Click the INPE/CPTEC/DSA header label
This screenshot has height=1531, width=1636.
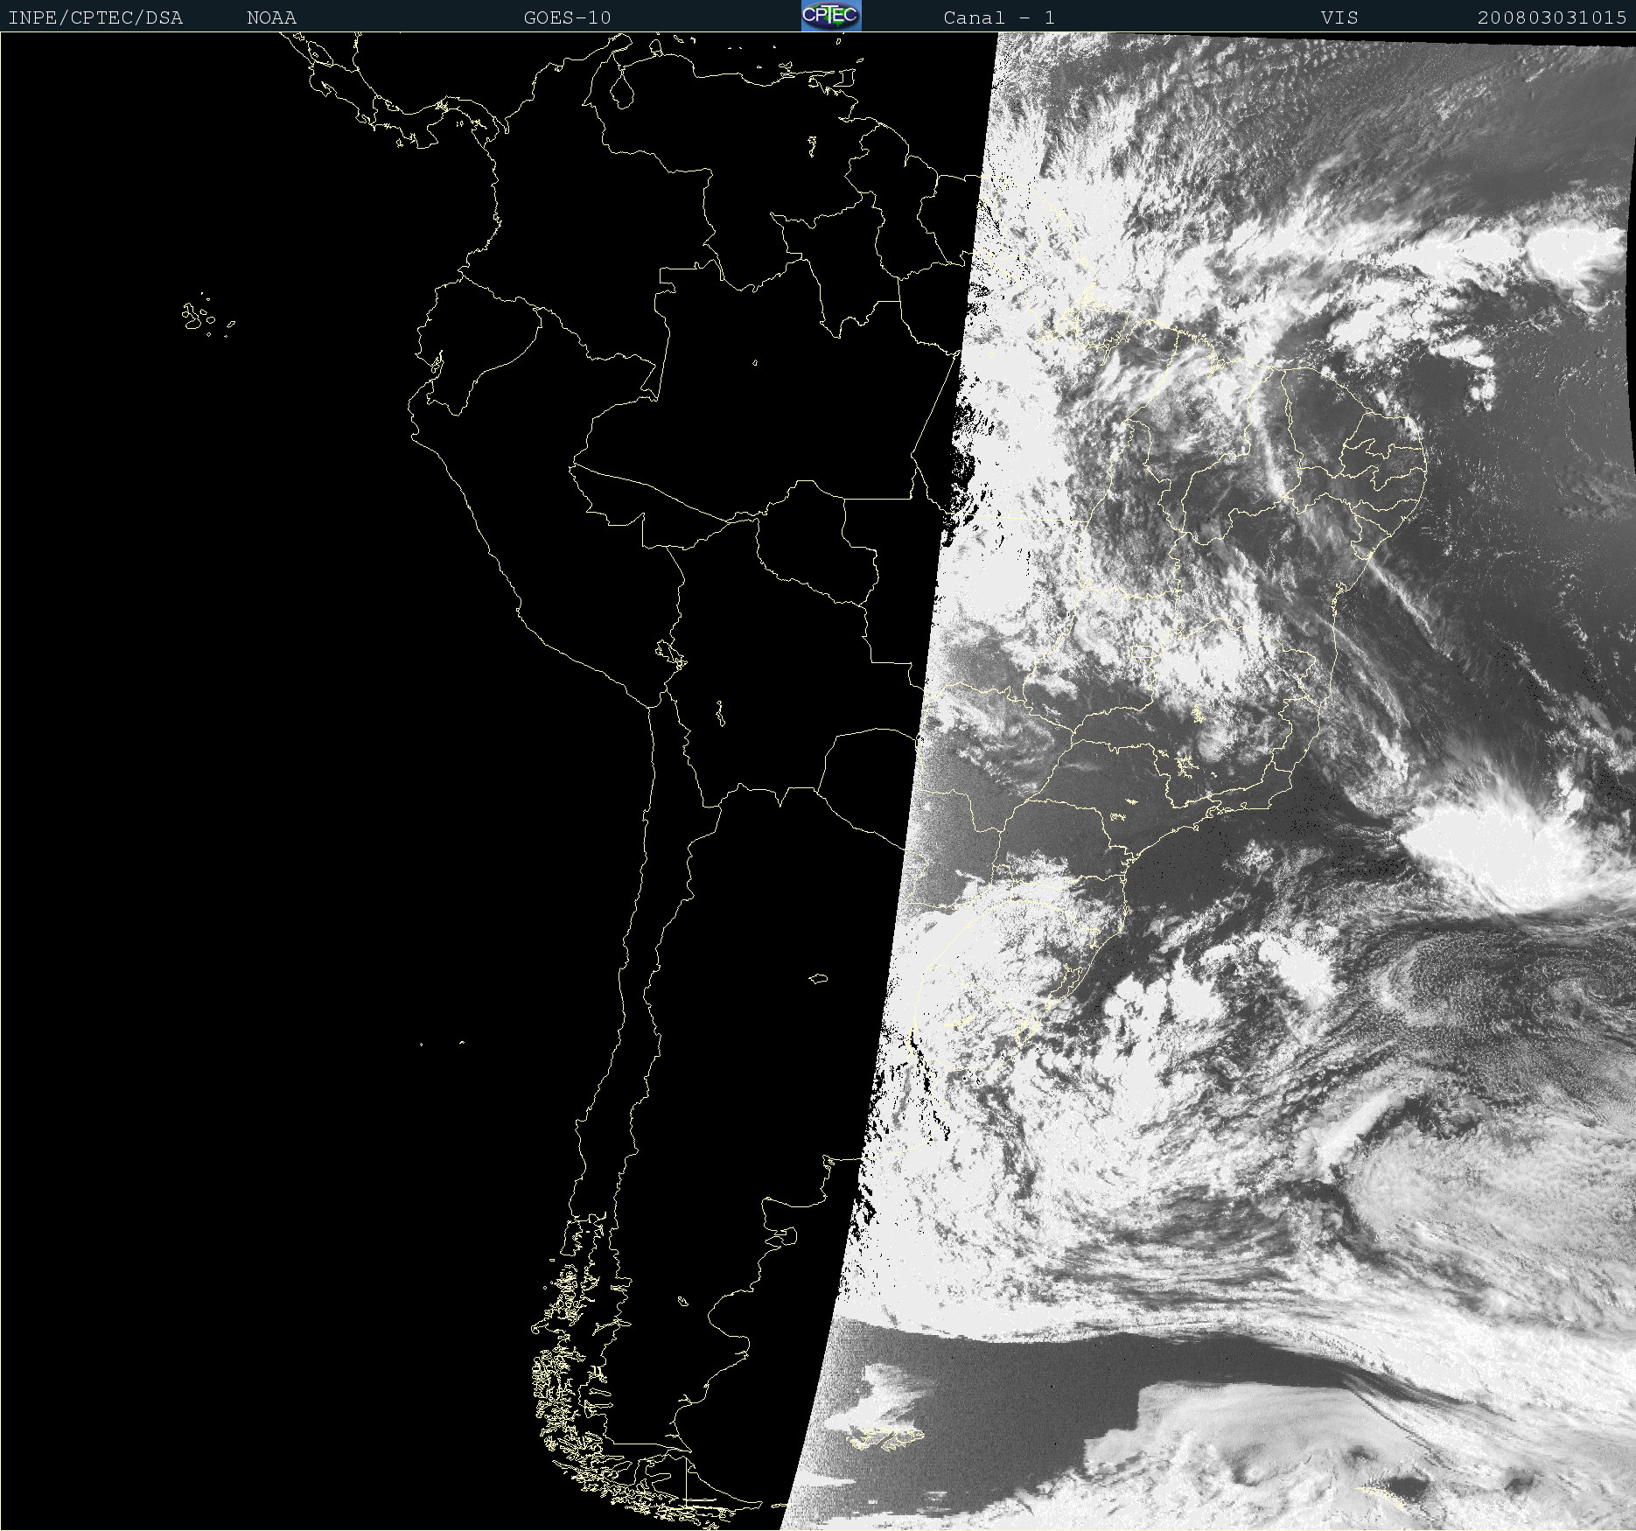tap(95, 17)
